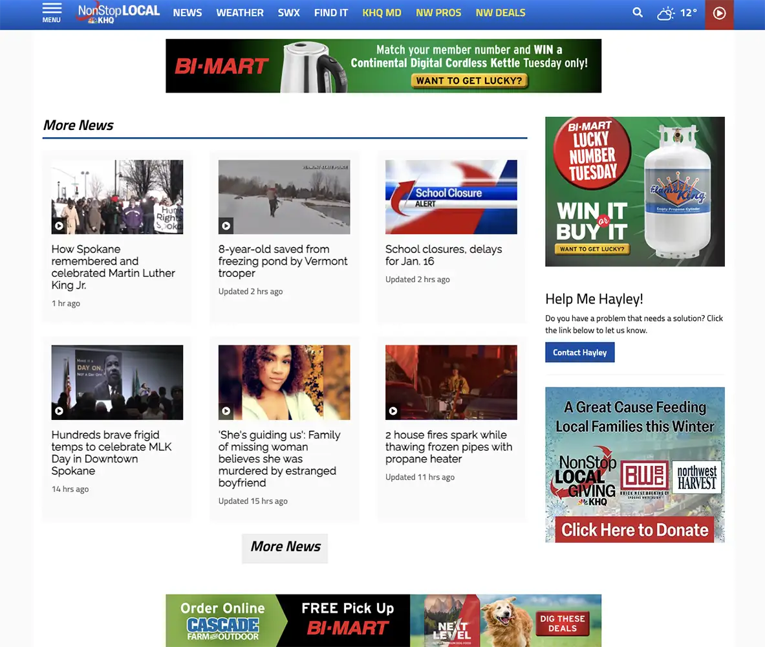Click the partly cloudy weather icon
The image size is (765, 647).
665,13
